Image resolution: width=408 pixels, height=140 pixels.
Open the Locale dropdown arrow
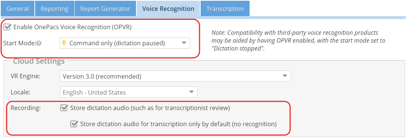192,92
